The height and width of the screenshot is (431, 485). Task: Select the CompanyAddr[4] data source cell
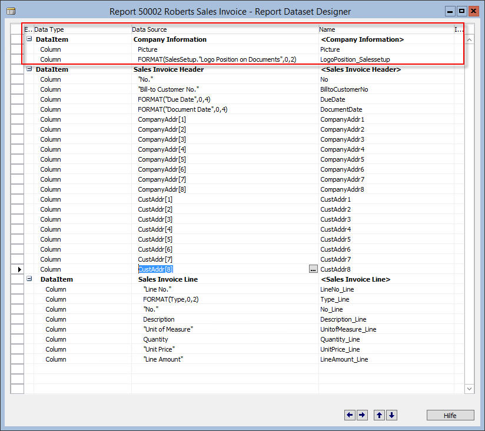[225, 149]
